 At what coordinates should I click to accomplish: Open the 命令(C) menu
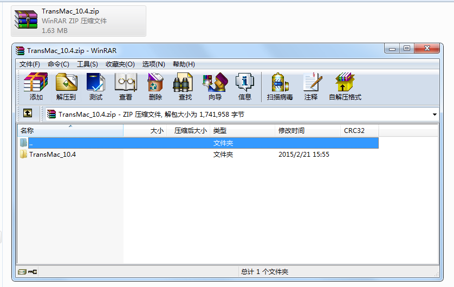[59, 64]
